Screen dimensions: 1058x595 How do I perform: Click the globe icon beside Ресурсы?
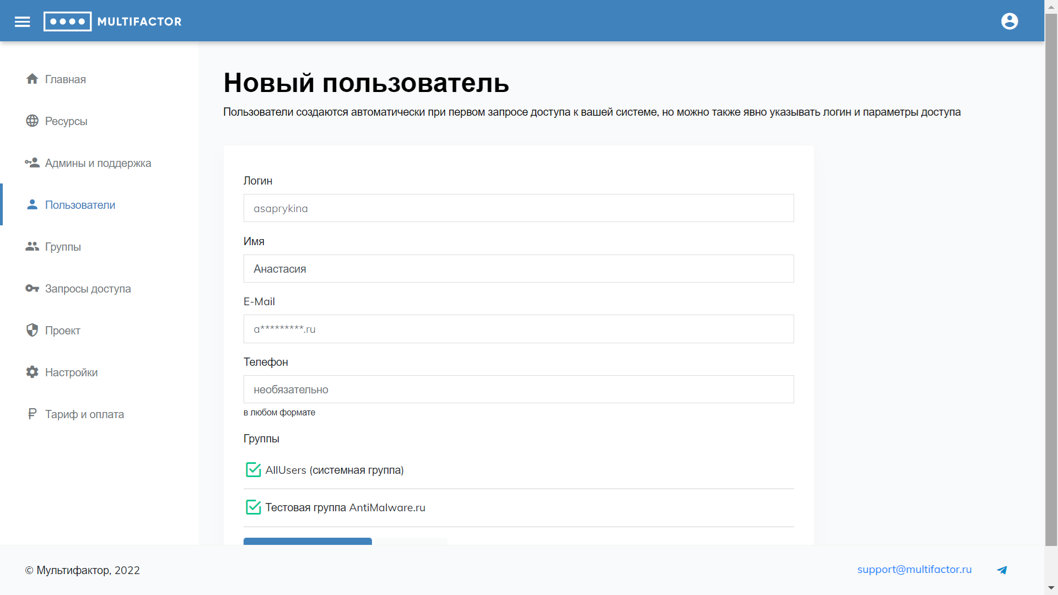32,121
